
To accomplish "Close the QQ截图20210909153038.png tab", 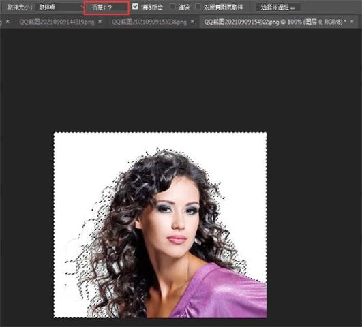I will pos(192,22).
